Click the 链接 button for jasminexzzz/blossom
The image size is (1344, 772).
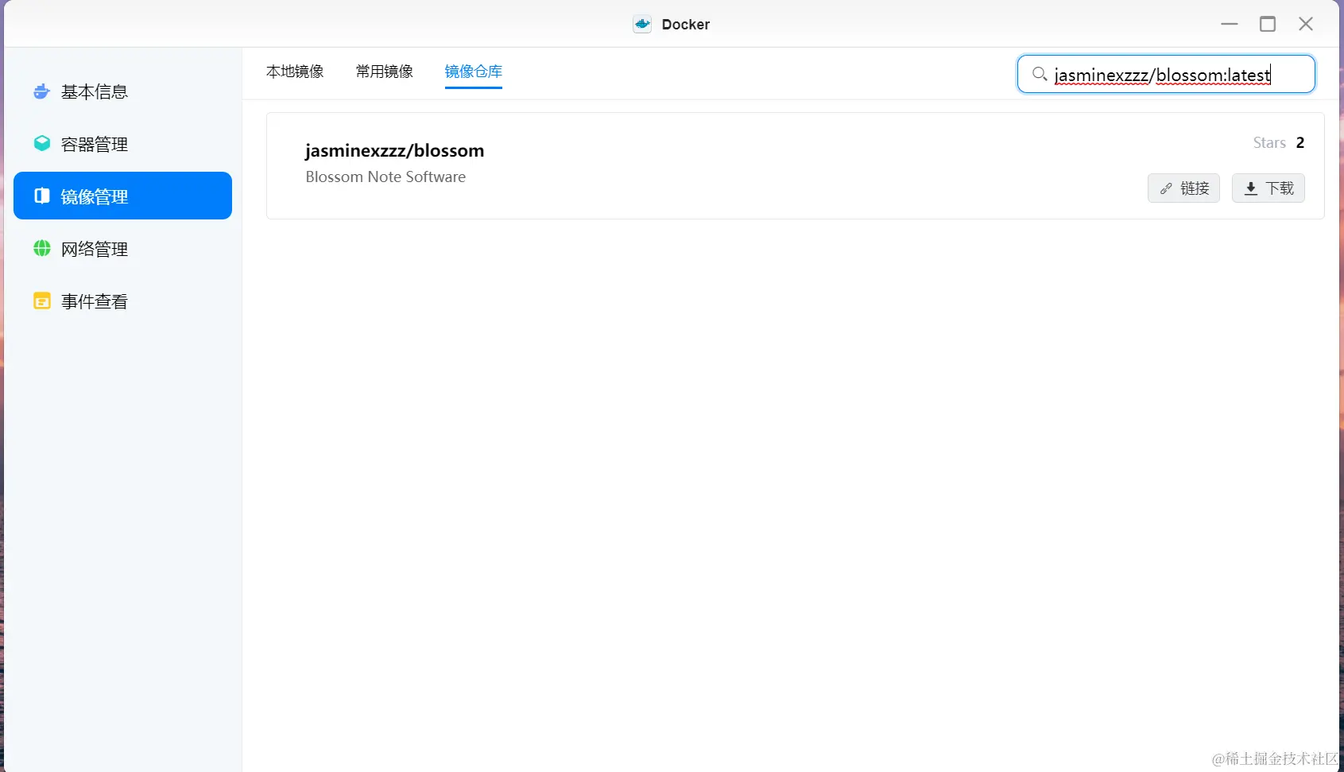tap(1183, 188)
